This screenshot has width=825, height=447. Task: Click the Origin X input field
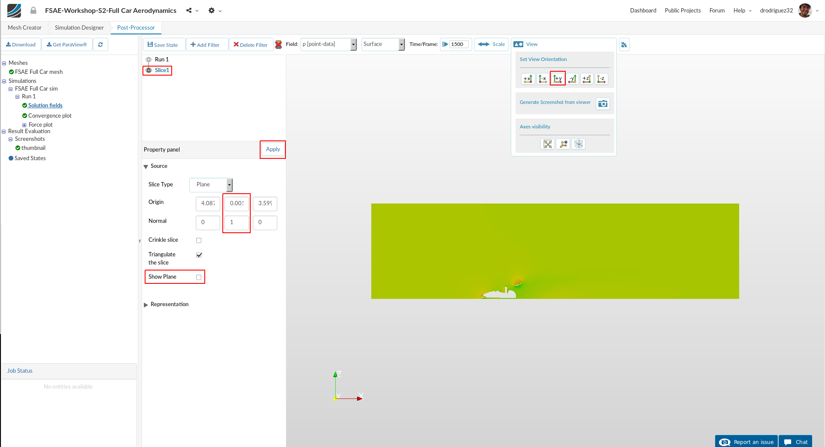208,204
